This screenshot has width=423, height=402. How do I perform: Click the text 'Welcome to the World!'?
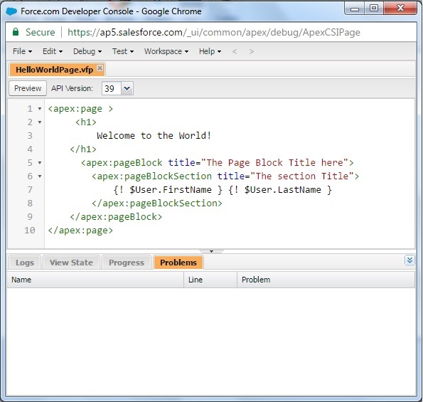pyautogui.click(x=154, y=135)
